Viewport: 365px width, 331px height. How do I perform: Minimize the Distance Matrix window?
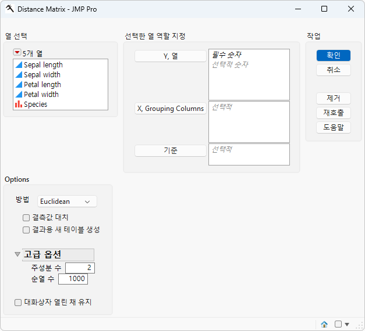[x=298, y=9]
